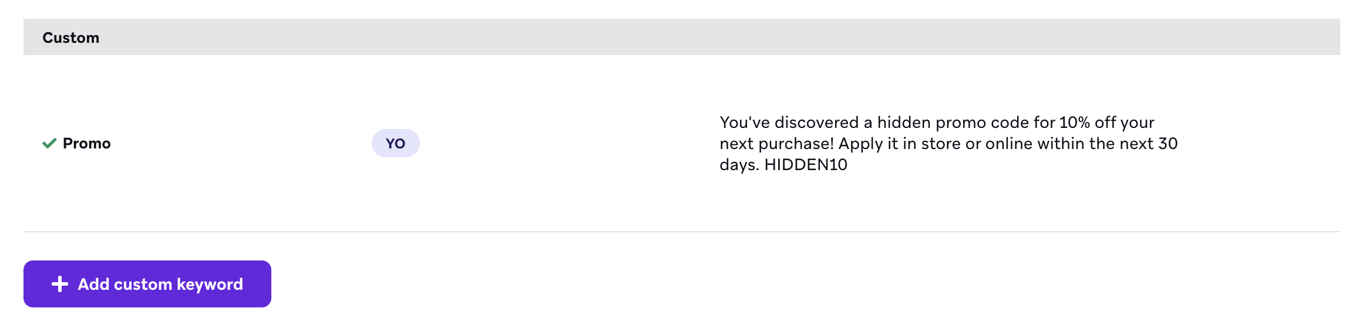Click the Promo keyword name
Viewport: 1359px width, 325px height.
coord(86,144)
